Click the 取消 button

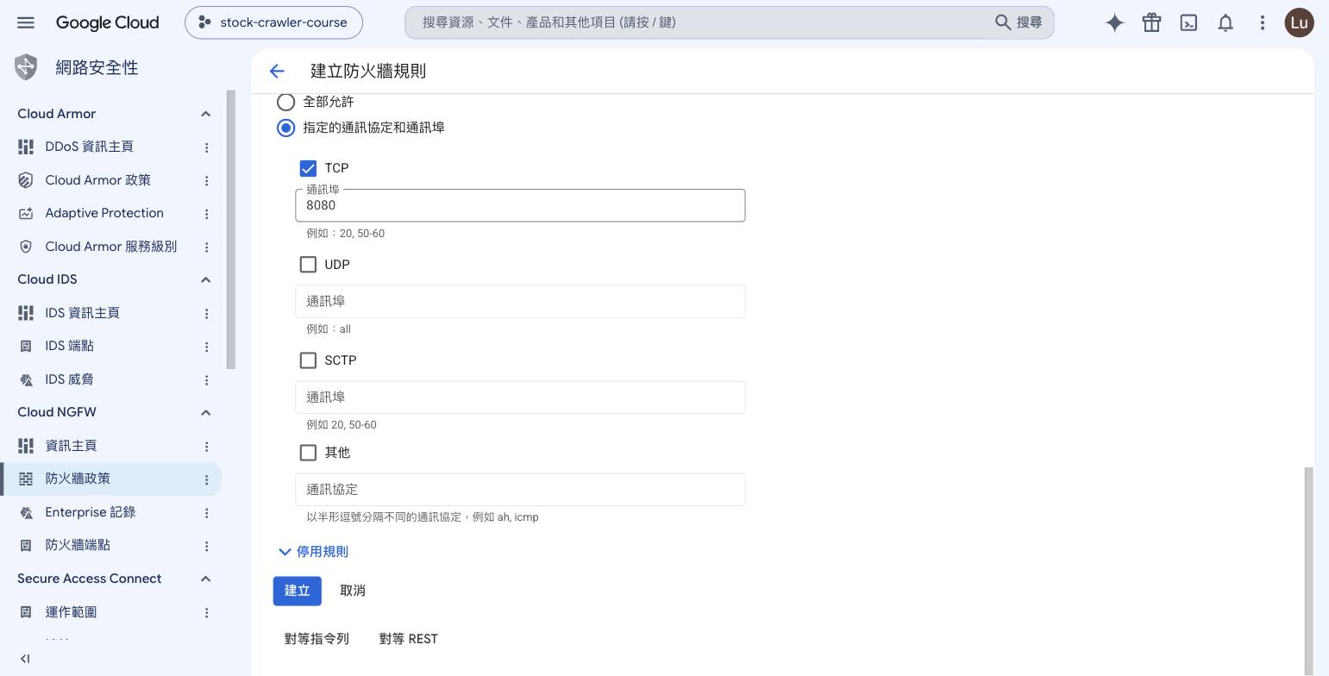point(353,591)
